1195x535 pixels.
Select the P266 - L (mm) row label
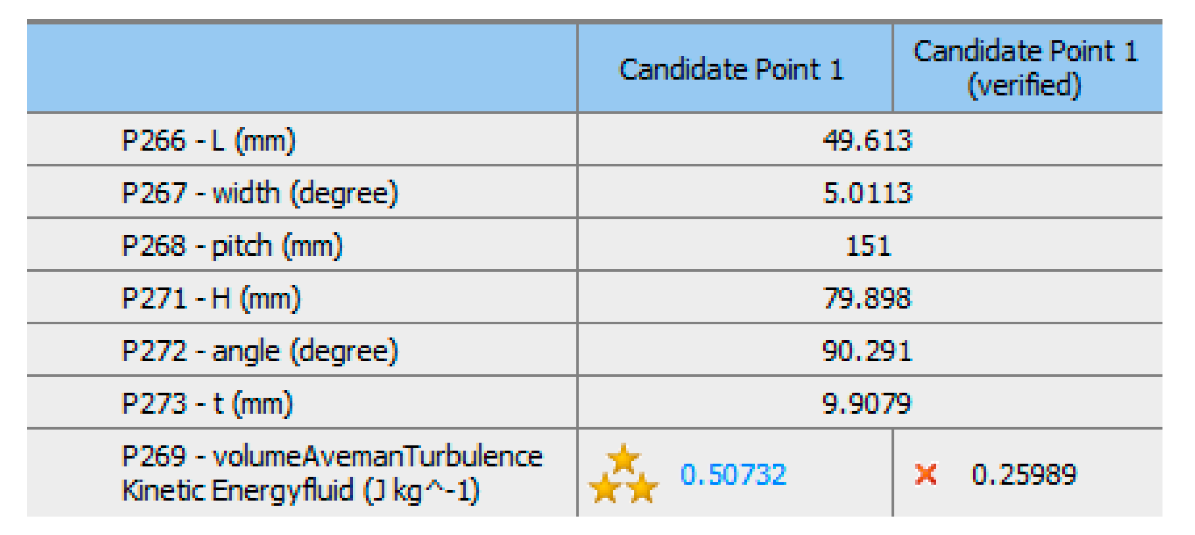[x=208, y=140]
